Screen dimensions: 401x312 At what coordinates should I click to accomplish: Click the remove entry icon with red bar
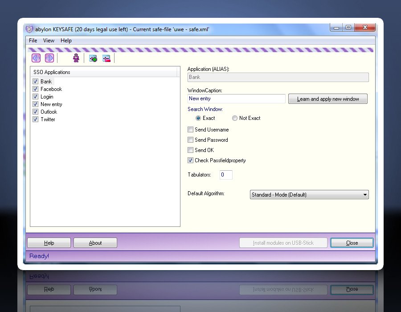[106, 58]
